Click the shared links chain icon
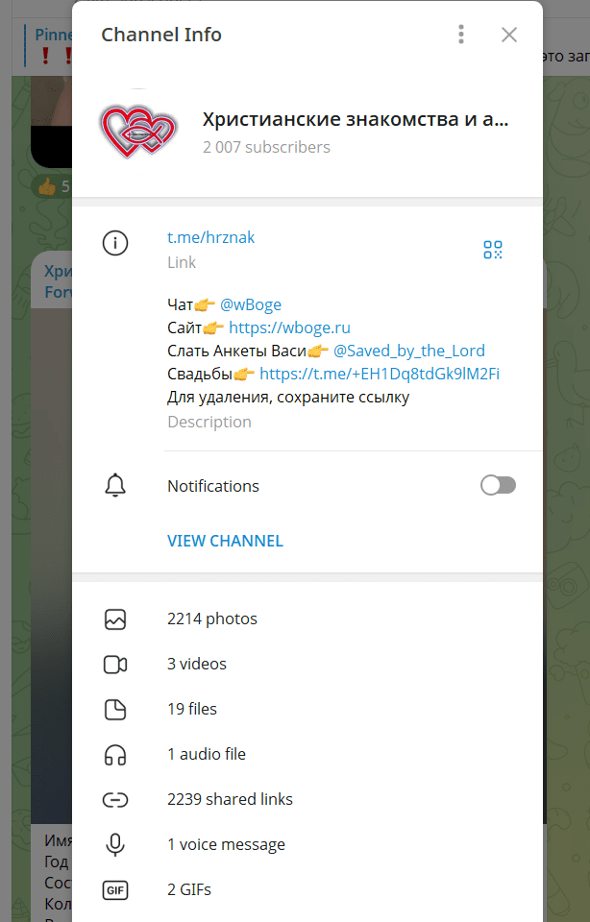Image resolution: width=590 pixels, height=922 pixels. pyautogui.click(x=115, y=800)
